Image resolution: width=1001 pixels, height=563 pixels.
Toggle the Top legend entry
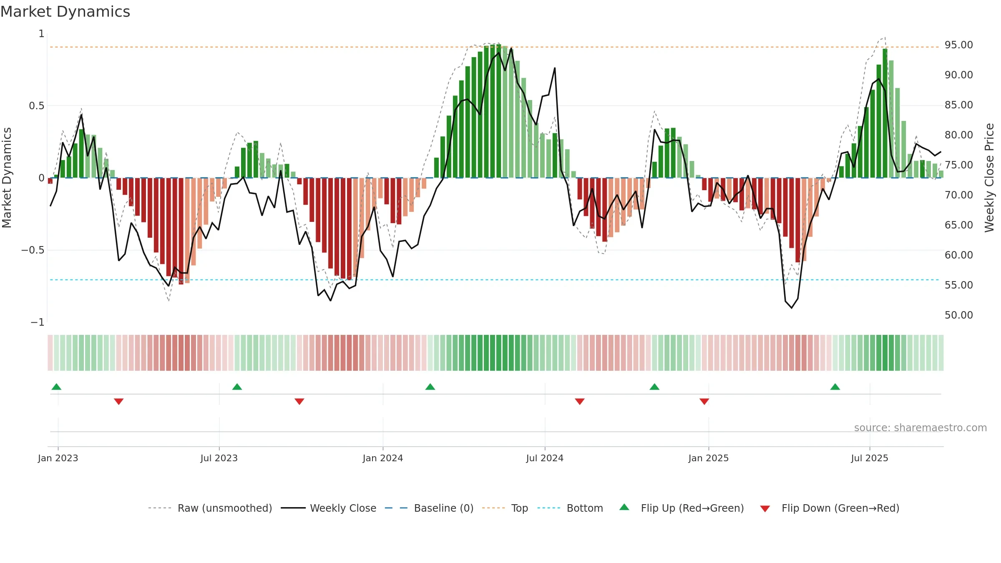[505, 508]
